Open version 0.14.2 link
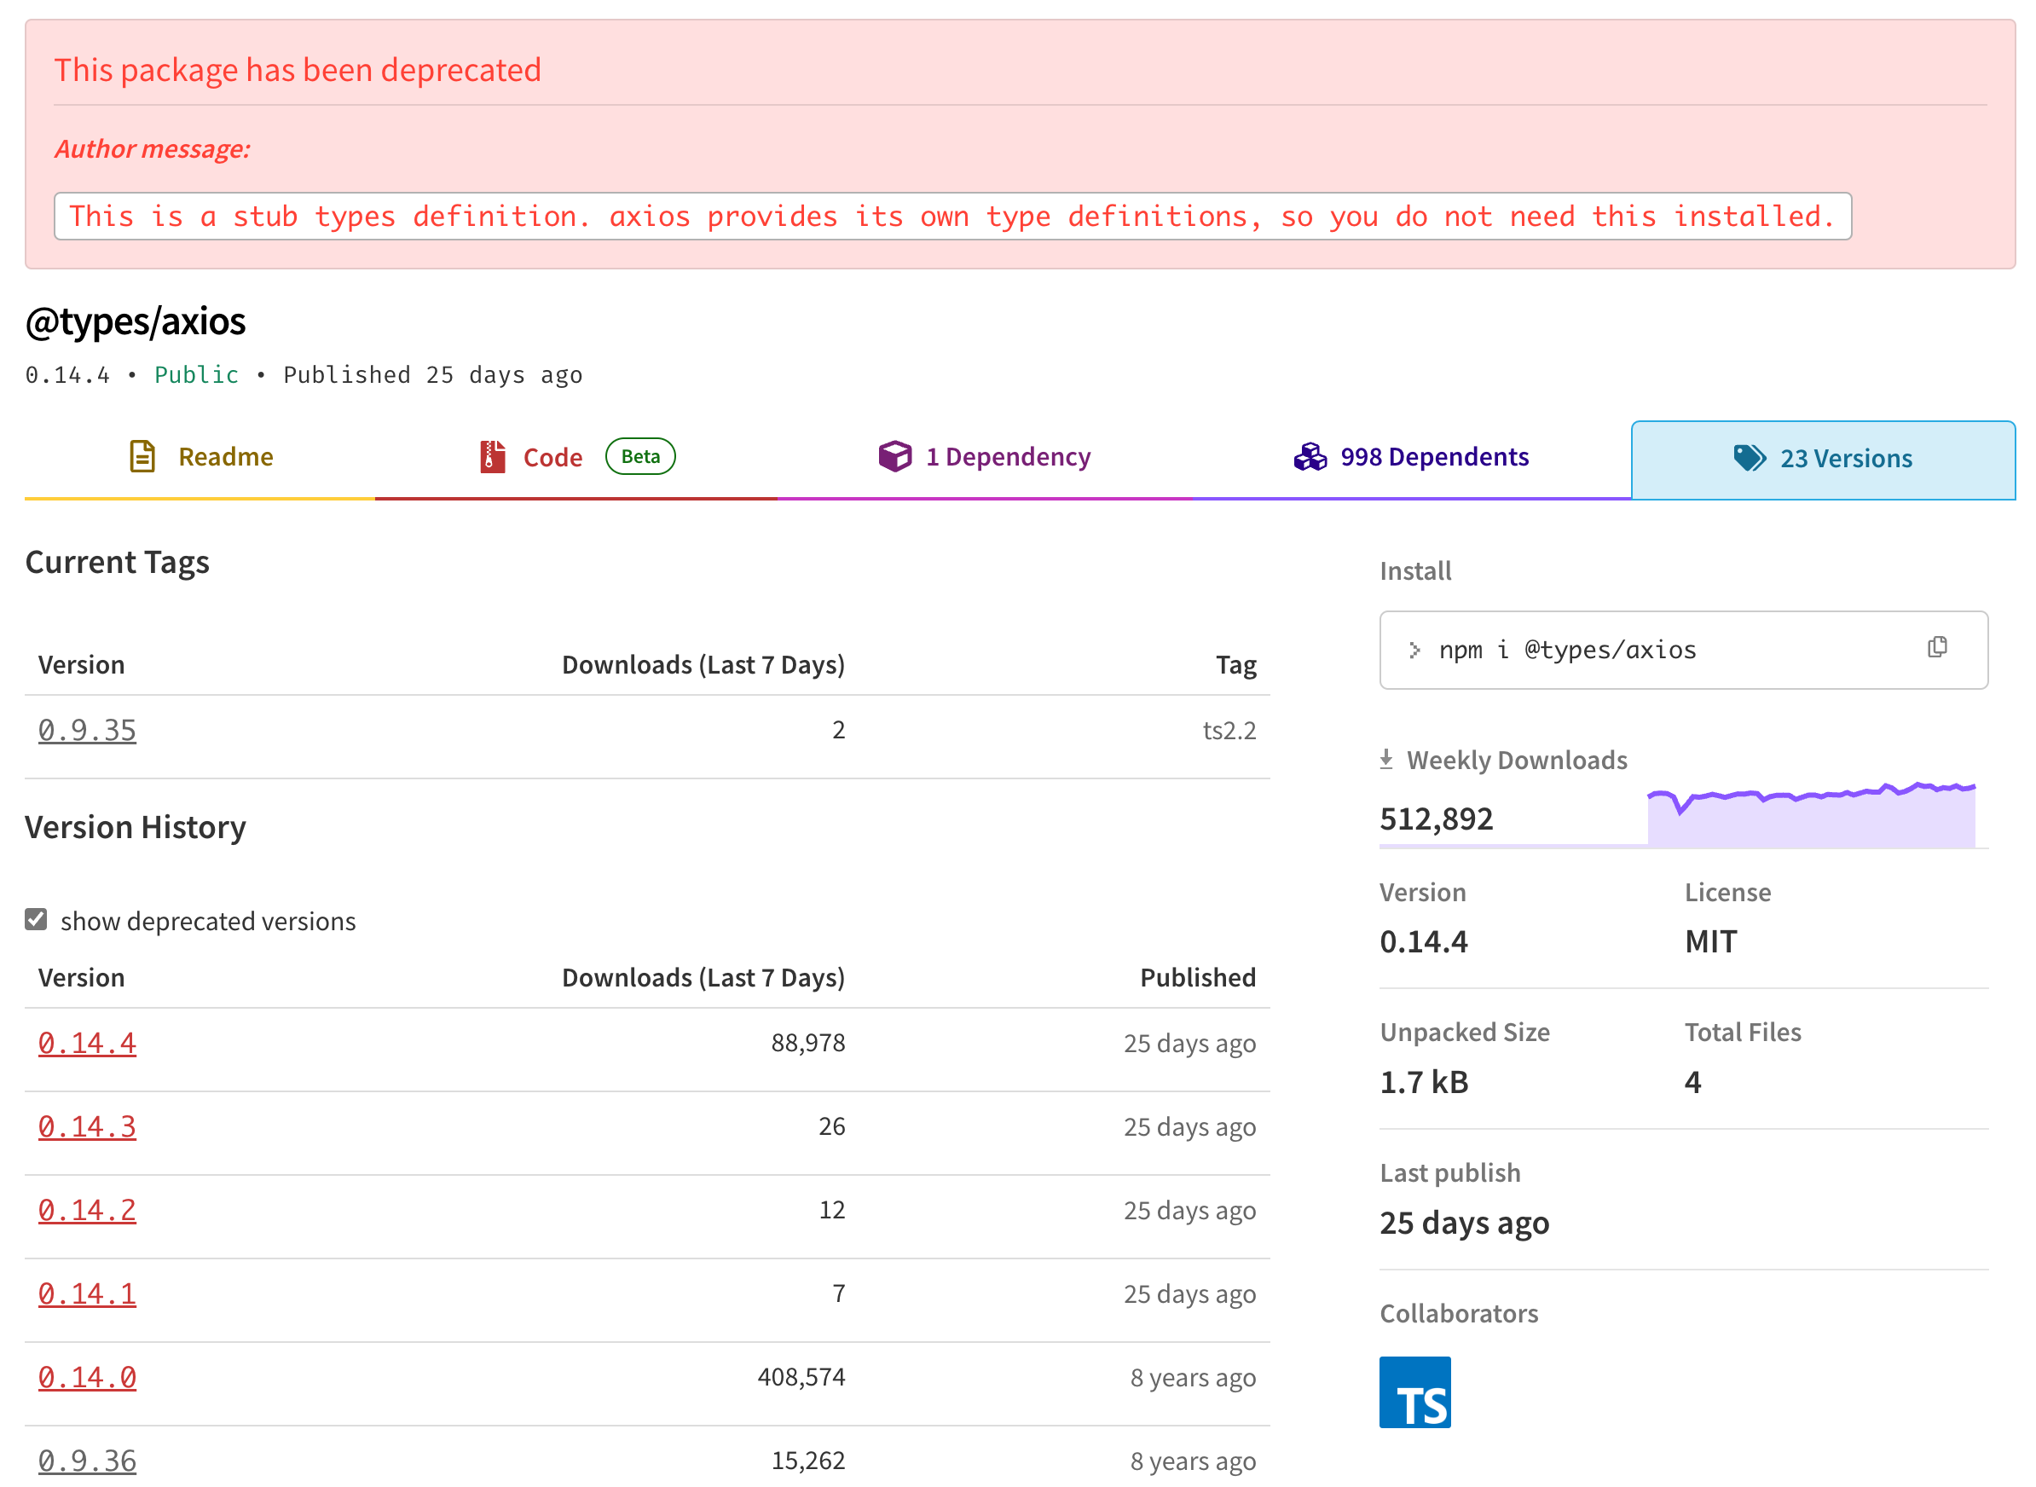Screen dimensions: 2036x1487 click(x=87, y=1210)
